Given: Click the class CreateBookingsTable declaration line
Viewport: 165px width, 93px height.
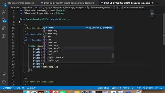Looking at the screenshot, I should 44,19.
